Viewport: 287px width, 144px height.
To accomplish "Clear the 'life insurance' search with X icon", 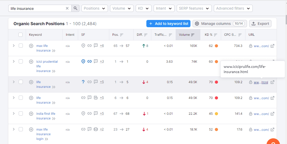I will click(x=67, y=8).
